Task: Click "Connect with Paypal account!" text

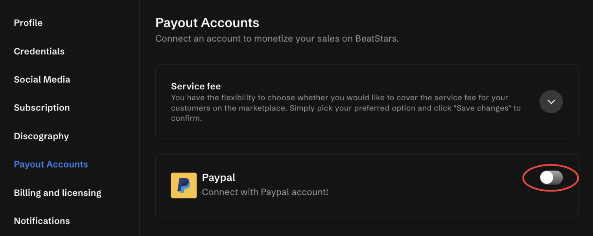Action: click(265, 192)
